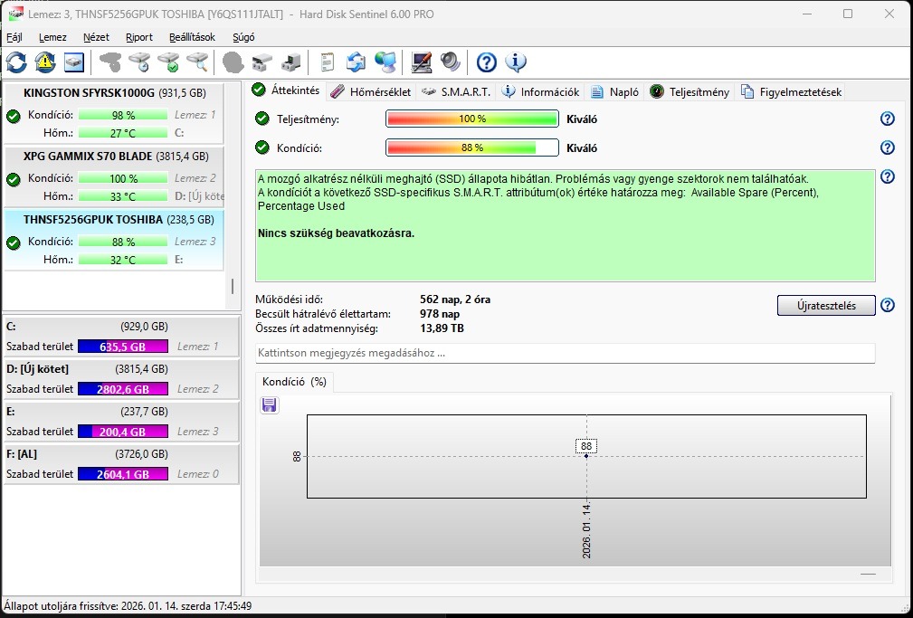Viewport: 913px width, 618px height.
Task: Open the Riport menu
Action: tap(138, 37)
